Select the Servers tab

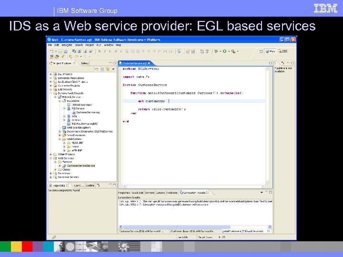click(x=150, y=193)
